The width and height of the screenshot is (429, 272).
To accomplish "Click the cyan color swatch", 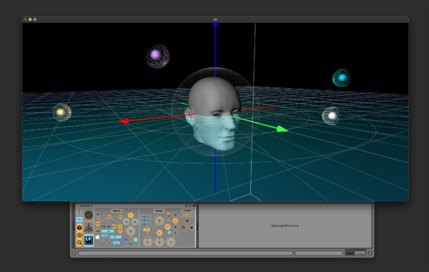I will [x=135, y=239].
